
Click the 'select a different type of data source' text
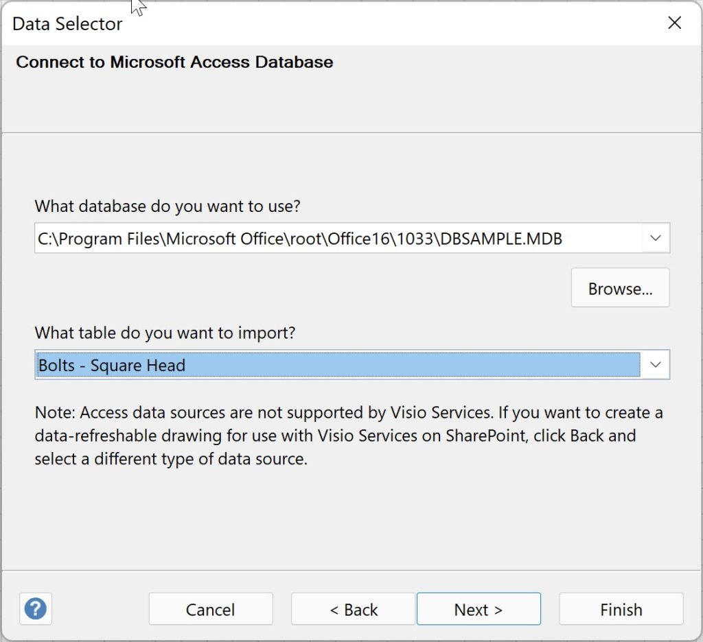(170, 459)
